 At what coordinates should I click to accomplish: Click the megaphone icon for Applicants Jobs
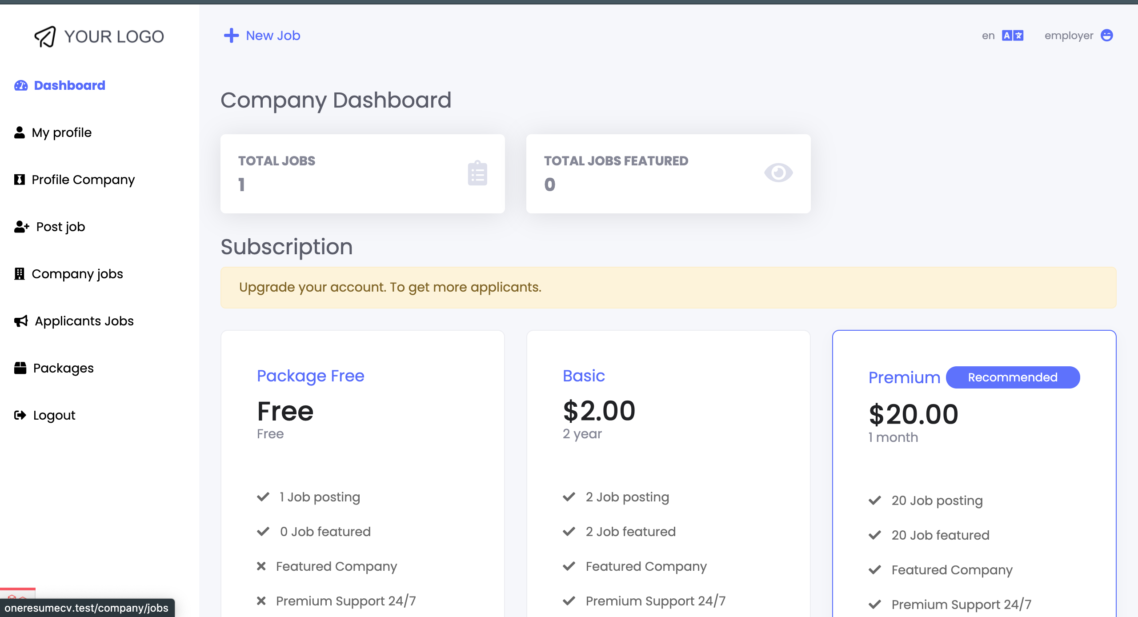coord(21,321)
